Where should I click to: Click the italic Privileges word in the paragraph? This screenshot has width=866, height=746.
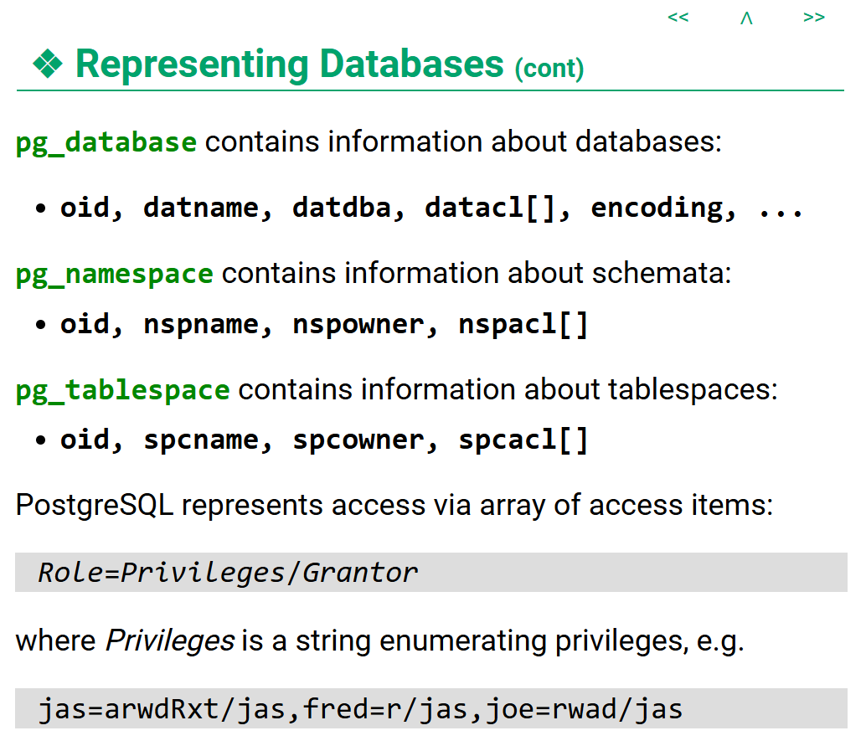point(170,641)
